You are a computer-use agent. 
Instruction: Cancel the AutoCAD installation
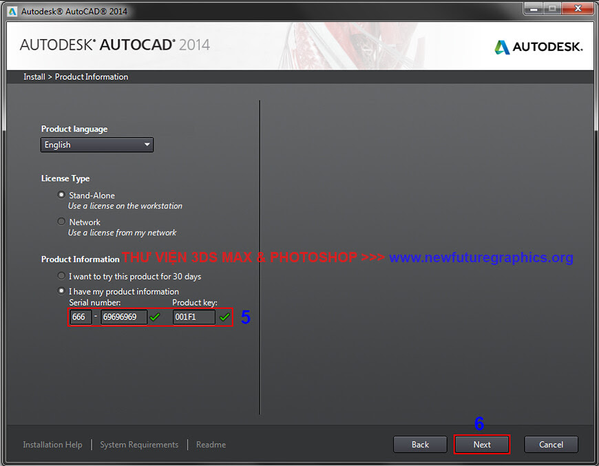click(551, 445)
